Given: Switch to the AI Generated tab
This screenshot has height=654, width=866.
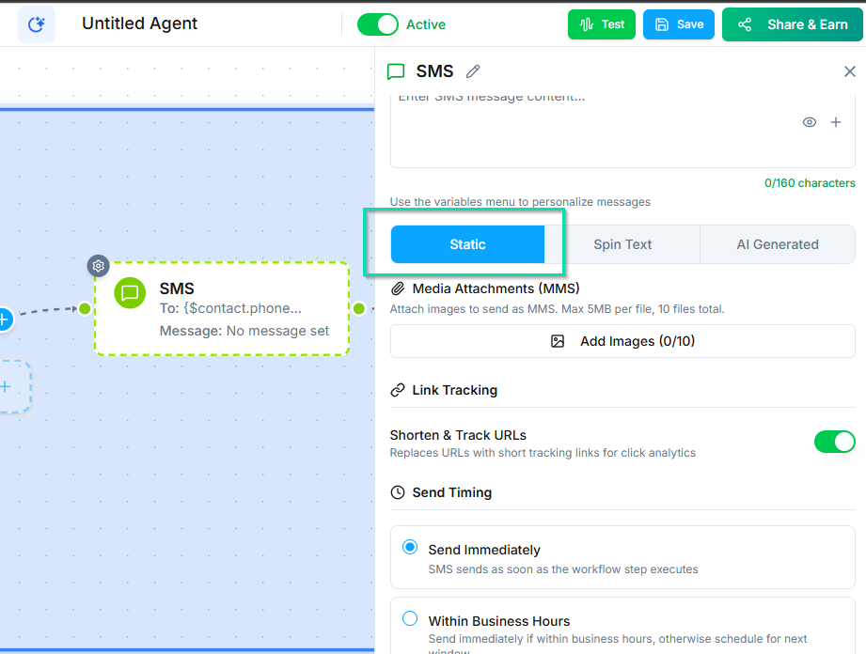Looking at the screenshot, I should 777,244.
